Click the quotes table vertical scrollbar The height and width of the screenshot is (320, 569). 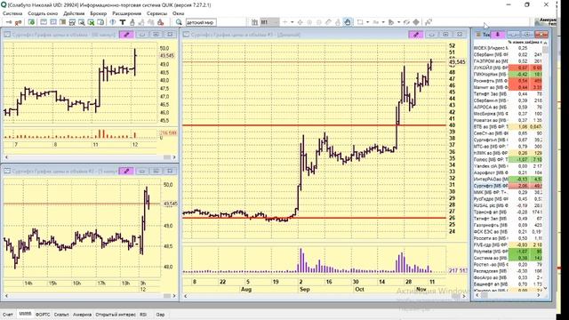[x=545, y=167]
